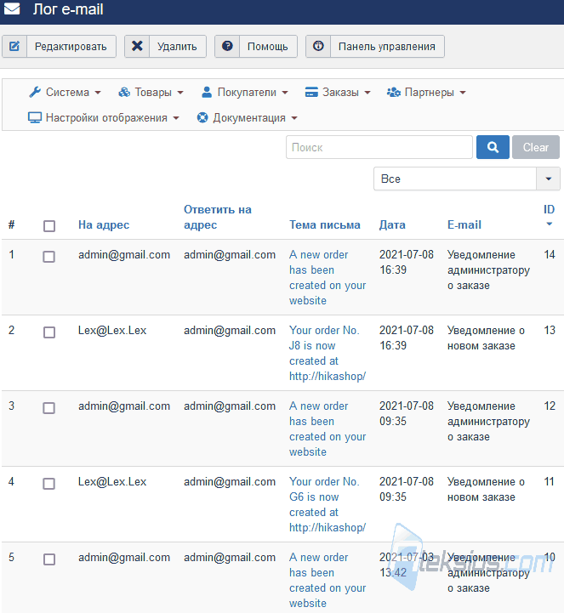Click ID value 14
The image size is (564, 613).
click(550, 254)
